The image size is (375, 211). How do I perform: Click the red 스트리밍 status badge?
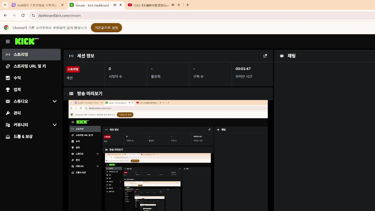(73, 69)
